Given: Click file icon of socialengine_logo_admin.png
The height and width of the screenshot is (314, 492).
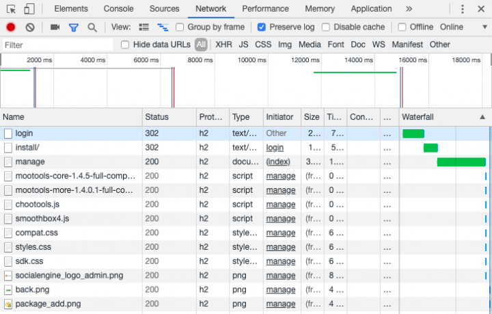Looking at the screenshot, I should 8,276.
